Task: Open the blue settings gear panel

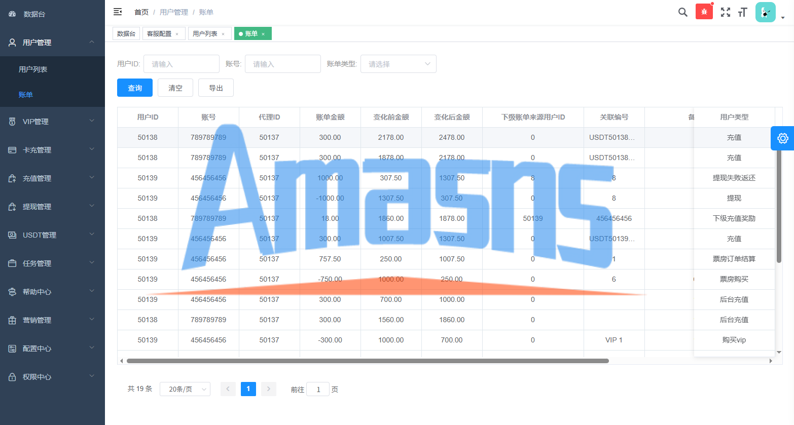Action: [782, 138]
